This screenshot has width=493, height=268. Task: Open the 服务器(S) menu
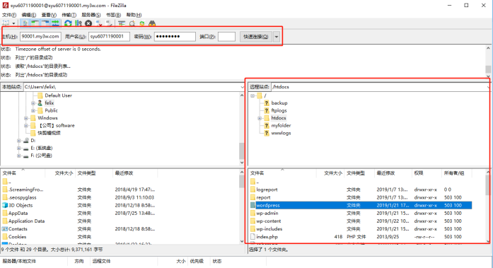(x=91, y=15)
